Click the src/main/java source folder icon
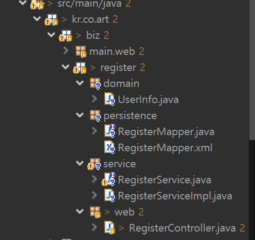Viewport: 255px width, 240px height. (x=37, y=4)
